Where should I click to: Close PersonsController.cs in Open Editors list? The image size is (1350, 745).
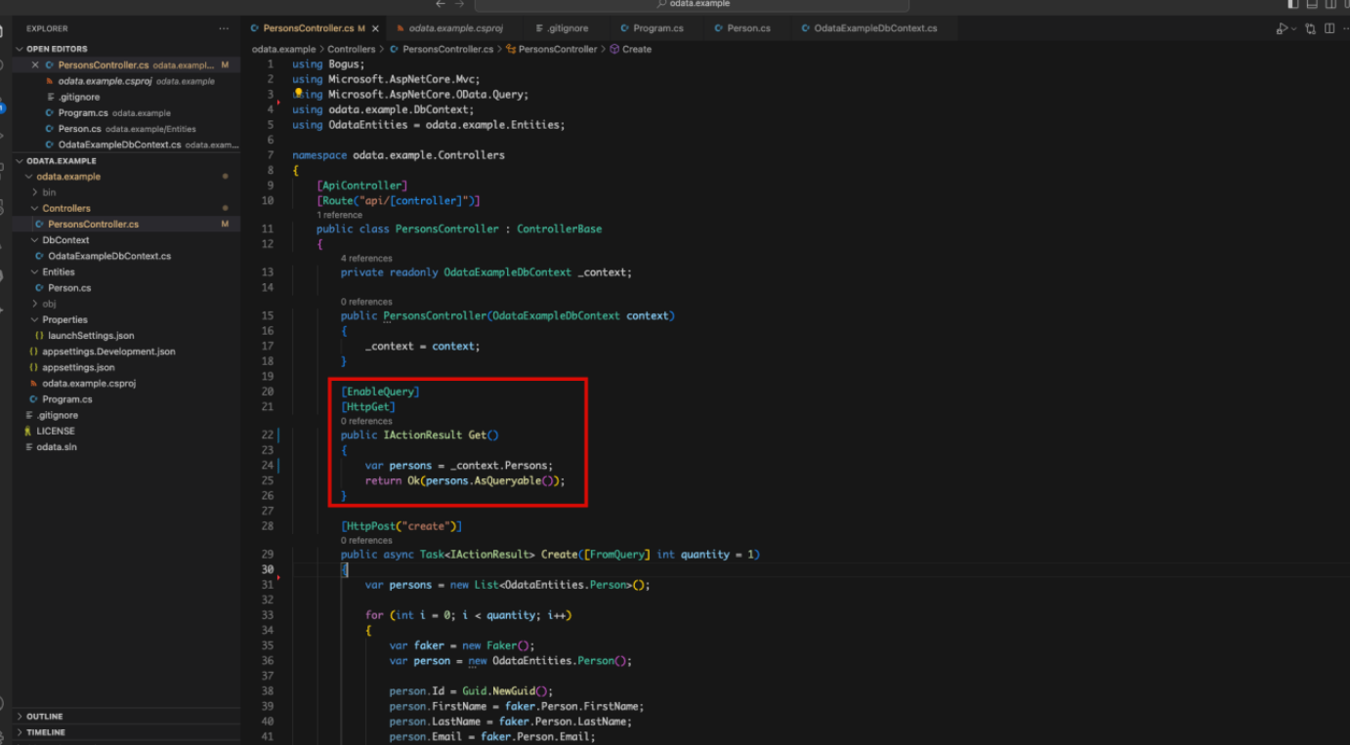35,65
